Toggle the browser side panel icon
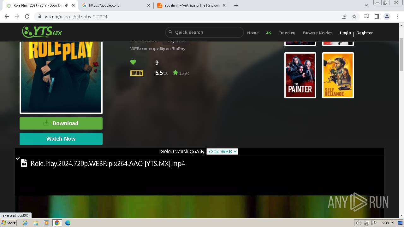404x227 pixels. [377, 17]
